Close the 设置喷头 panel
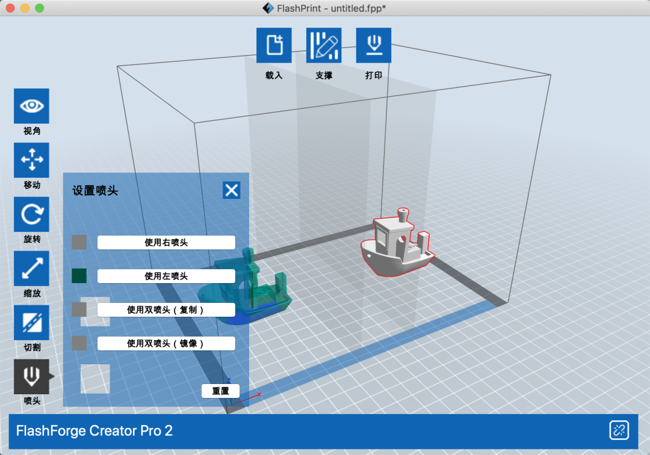 pyautogui.click(x=231, y=190)
